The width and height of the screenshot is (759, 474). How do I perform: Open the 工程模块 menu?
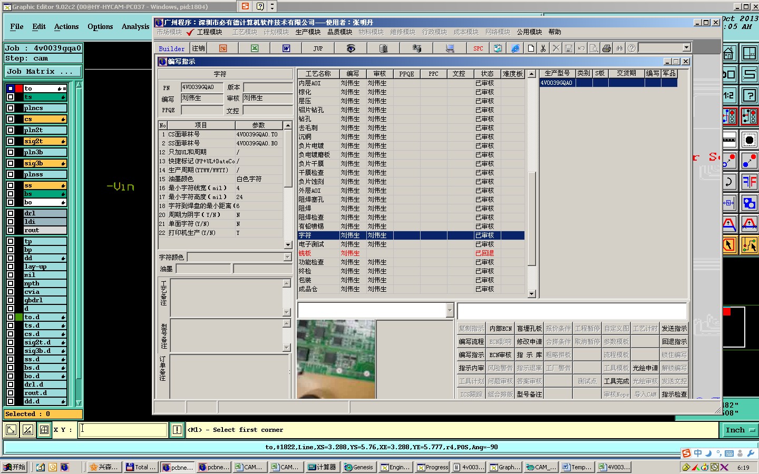point(209,32)
